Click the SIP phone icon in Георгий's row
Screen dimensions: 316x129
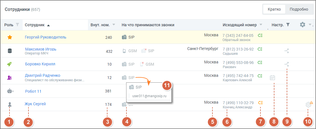coord(124,37)
